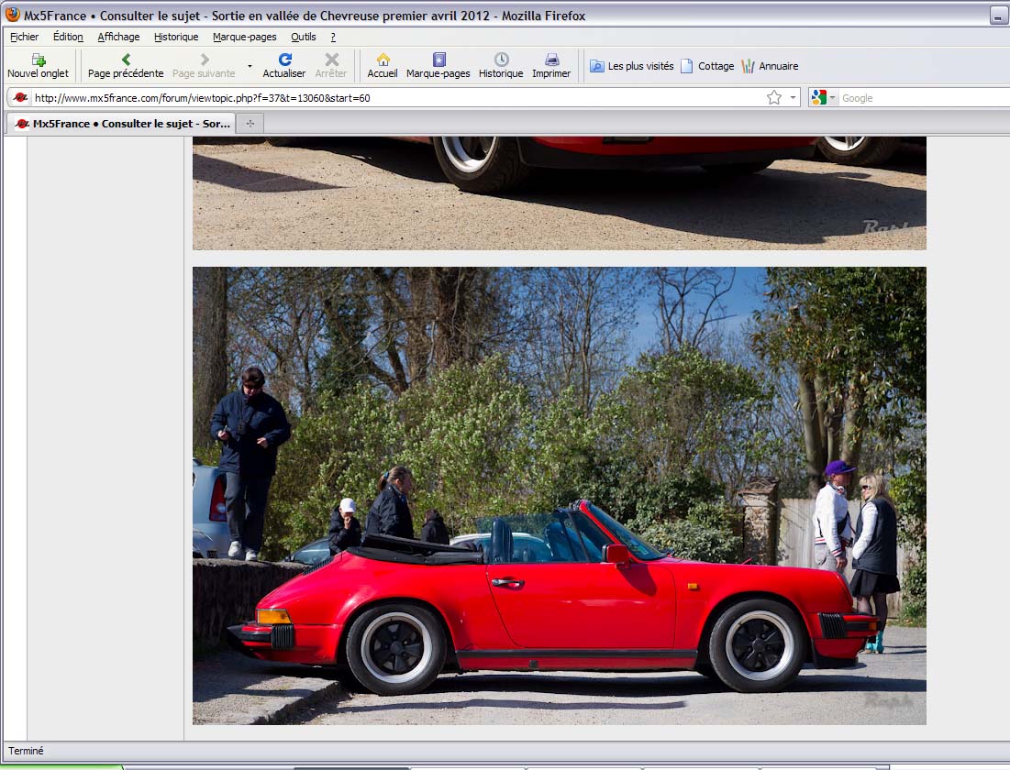Click the Page suivante forward arrow
Viewport: 1010px width, 770px height.
point(204,66)
